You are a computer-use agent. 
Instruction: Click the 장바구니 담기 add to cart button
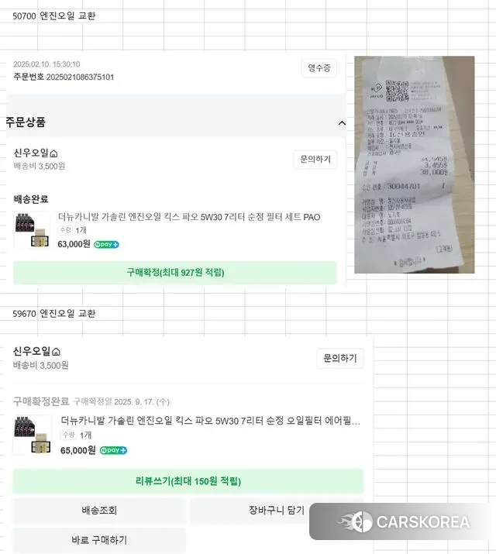[277, 511]
